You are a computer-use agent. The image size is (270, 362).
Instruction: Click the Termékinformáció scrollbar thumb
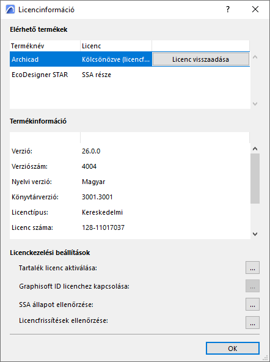(255, 179)
